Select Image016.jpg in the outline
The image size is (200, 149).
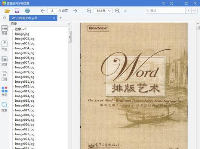click(x=25, y=105)
